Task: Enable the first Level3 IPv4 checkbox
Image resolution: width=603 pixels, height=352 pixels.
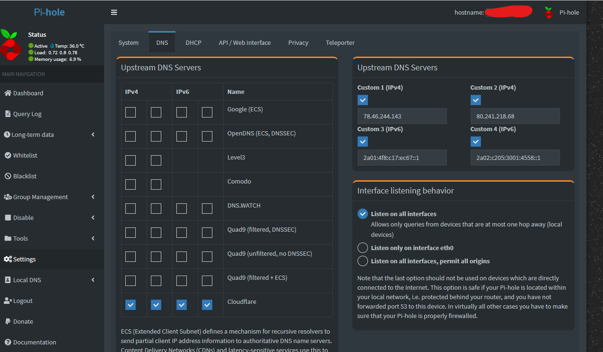Action: (131, 160)
